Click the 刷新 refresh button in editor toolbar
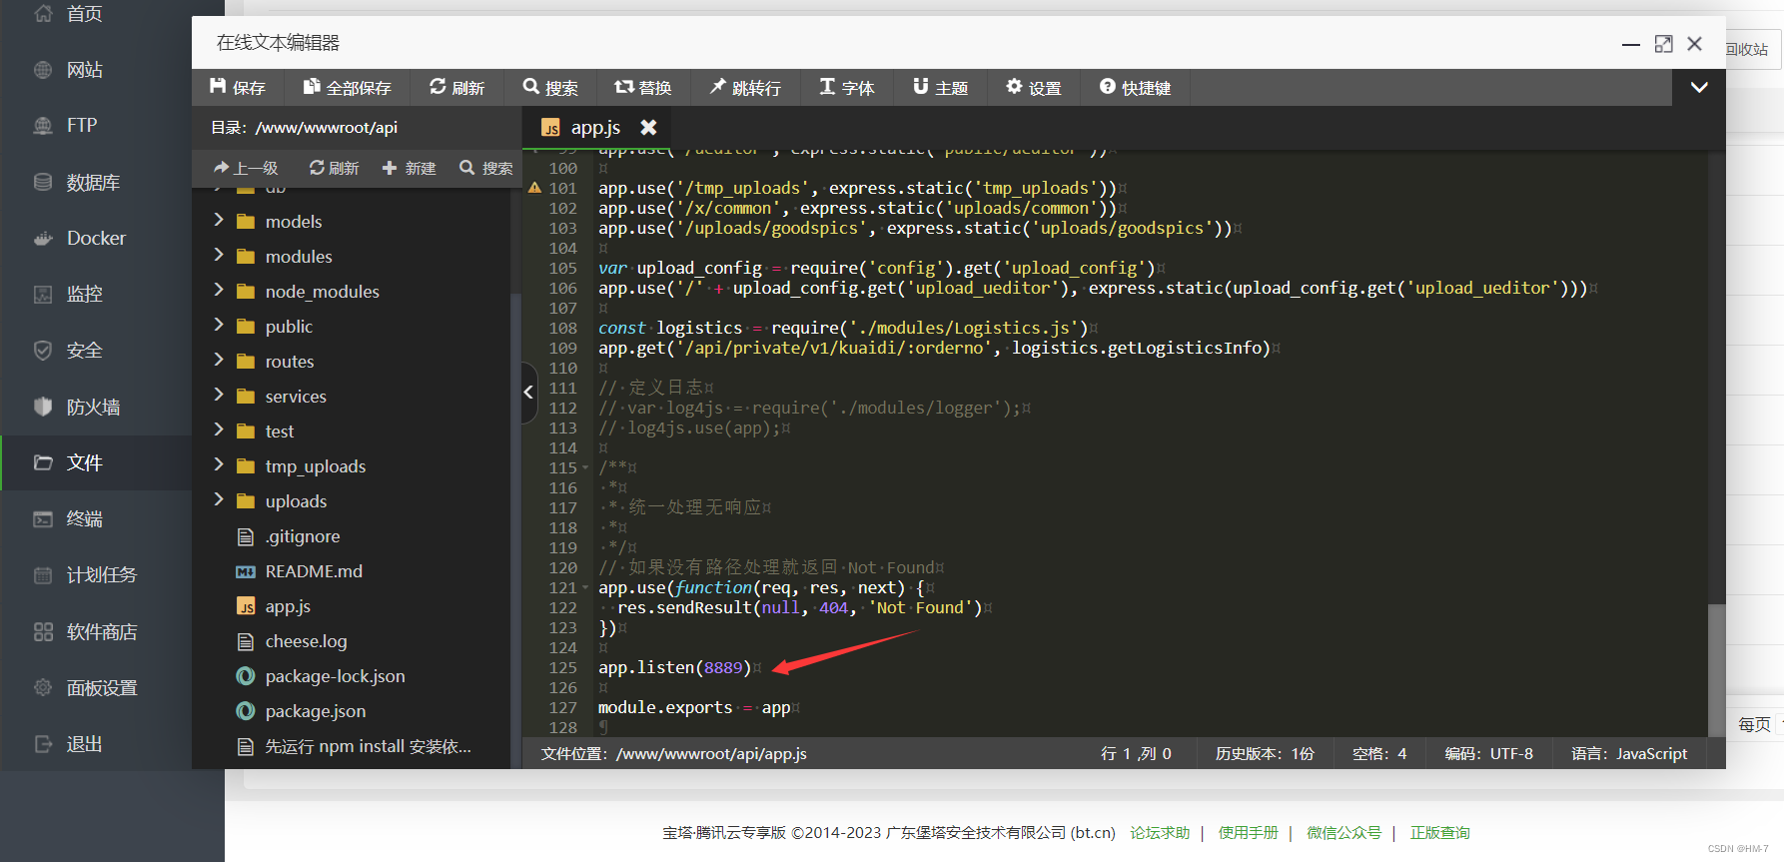The height and width of the screenshot is (862, 1784). (456, 88)
